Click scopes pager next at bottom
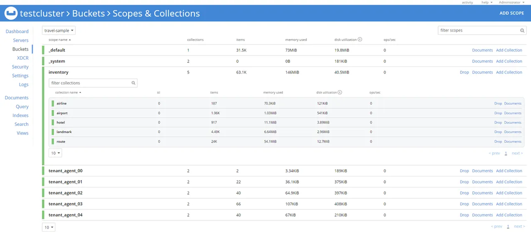 [x=519, y=227]
